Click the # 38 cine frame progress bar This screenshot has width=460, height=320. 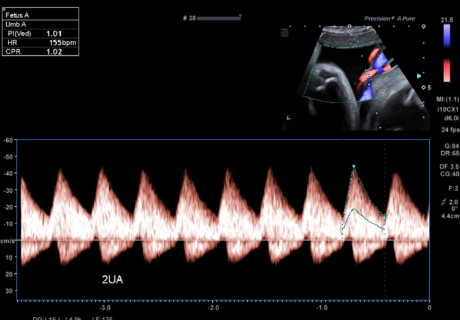click(219, 18)
